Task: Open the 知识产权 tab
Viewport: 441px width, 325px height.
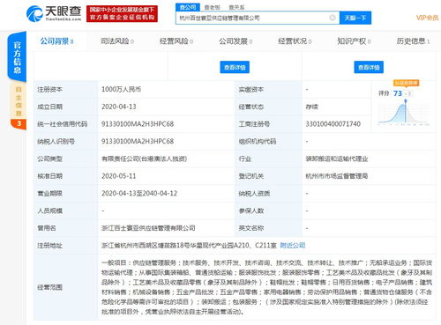Action: (354, 41)
